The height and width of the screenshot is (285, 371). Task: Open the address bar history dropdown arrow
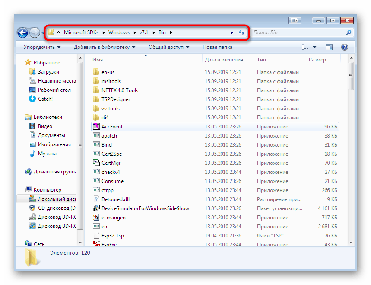[x=231, y=33]
